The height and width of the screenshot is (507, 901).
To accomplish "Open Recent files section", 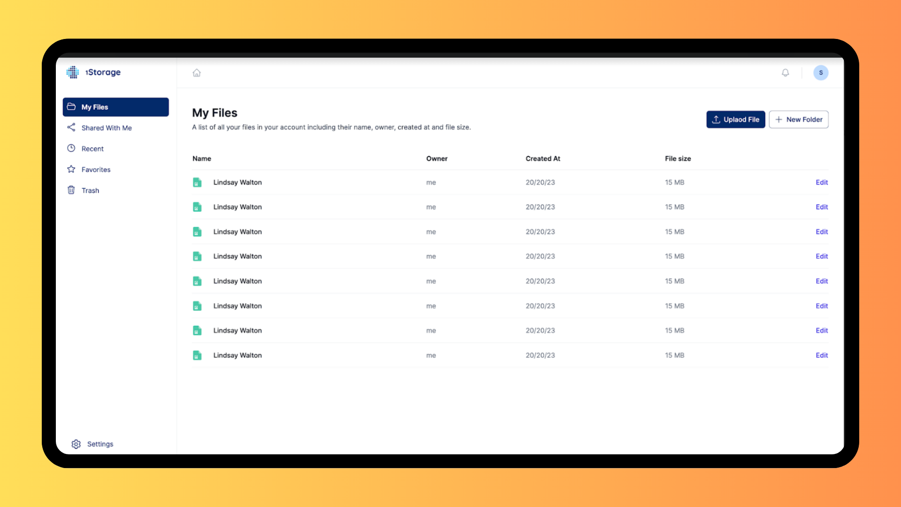I will click(x=92, y=148).
